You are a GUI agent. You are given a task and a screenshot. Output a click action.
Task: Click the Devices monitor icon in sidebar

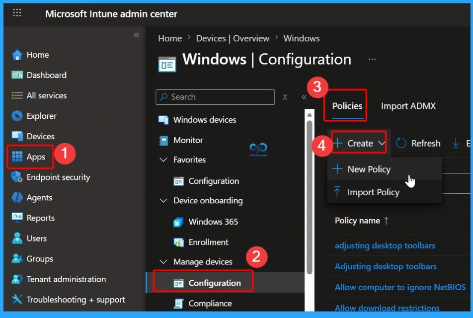pyautogui.click(x=17, y=136)
